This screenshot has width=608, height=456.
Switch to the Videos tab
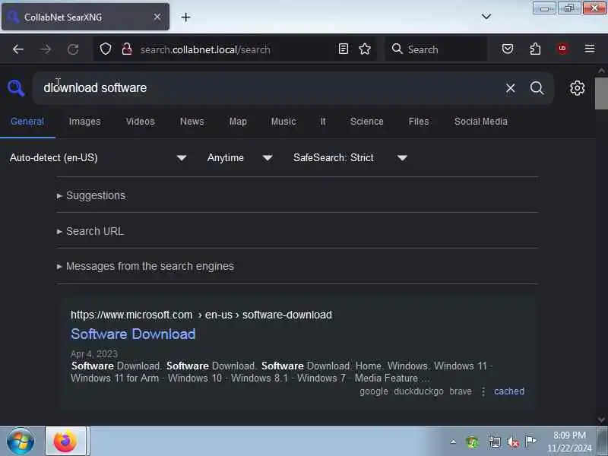coord(140,122)
